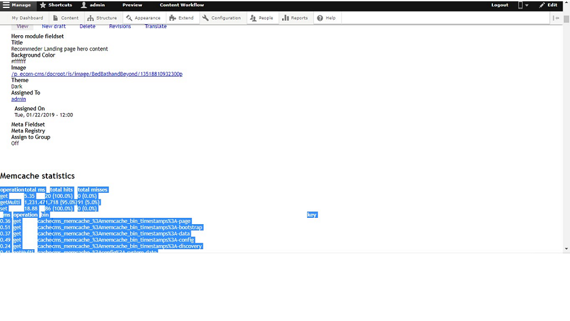570x321 pixels.
Task: Click the 'Assign to Group' label
Action: 31,137
